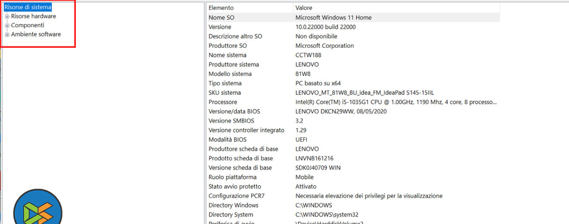569x224 pixels.
Task: Select the Versione row
Action: 220,27
